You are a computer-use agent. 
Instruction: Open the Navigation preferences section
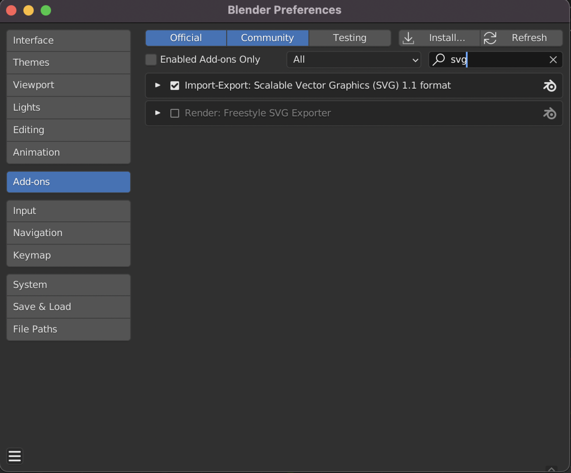tap(69, 233)
